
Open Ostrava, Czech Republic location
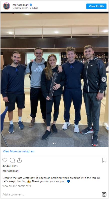pyautogui.click(x=25, y=8)
